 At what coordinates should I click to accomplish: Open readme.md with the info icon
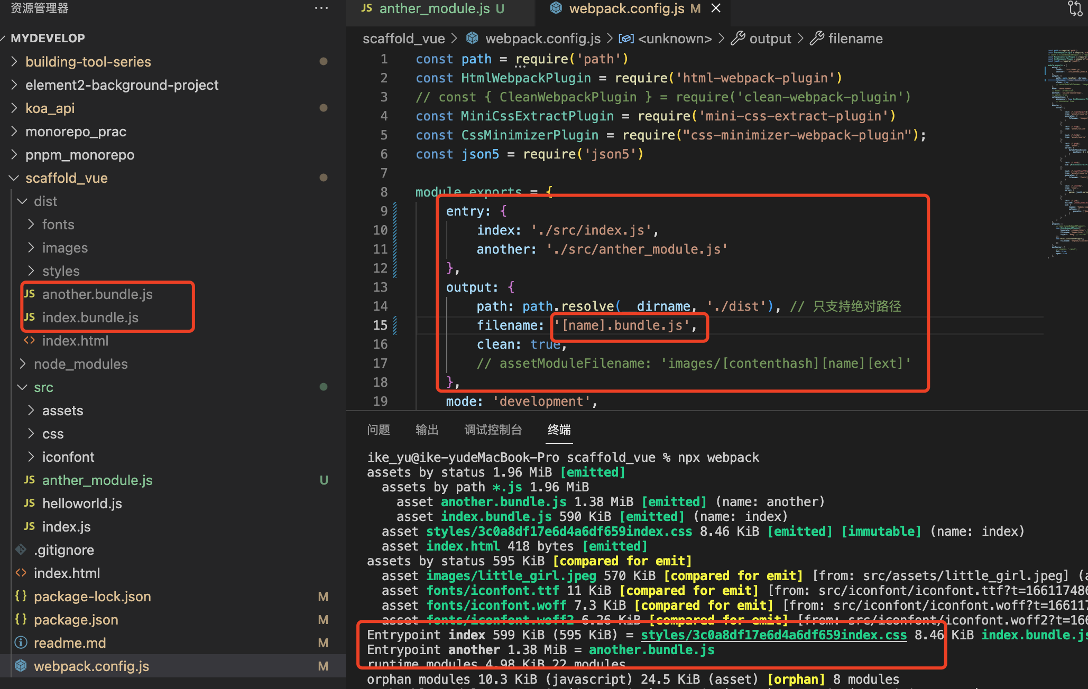pos(70,643)
